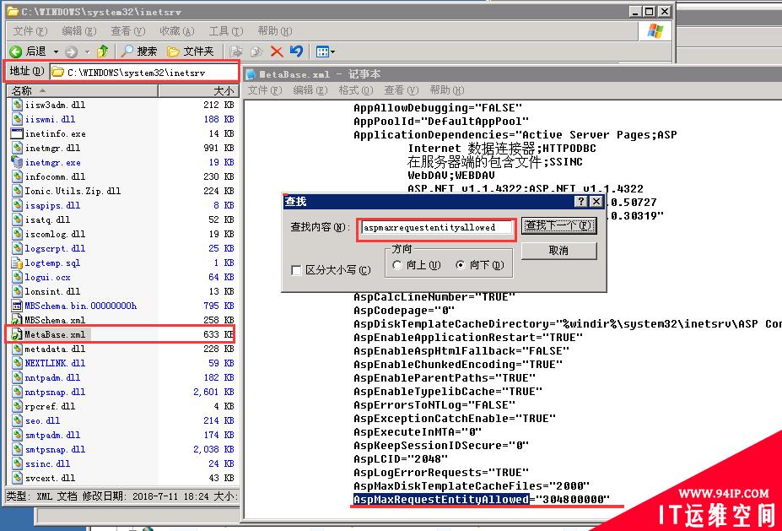Click the 查找下一个 Find Next button

tap(558, 225)
